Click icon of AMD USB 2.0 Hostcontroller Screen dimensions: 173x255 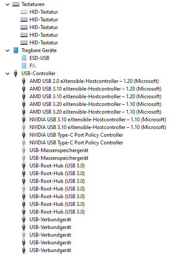(24, 81)
